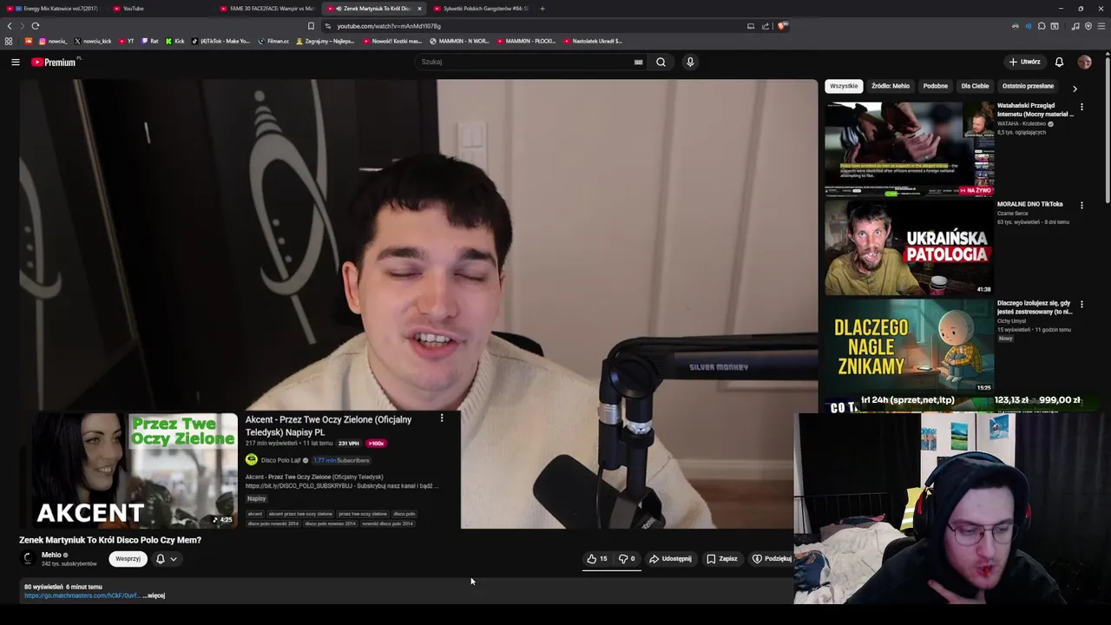Switch to FAME 30 FACE2FACE browser tab
1111x625 pixels.
pyautogui.click(x=266, y=9)
